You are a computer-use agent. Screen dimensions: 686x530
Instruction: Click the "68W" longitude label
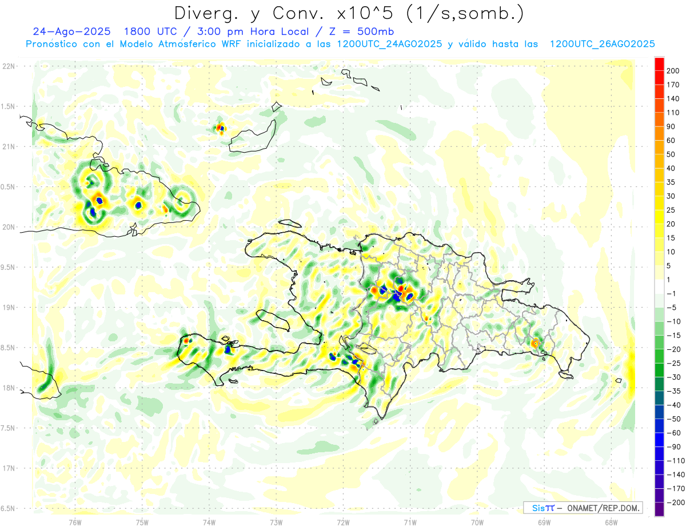click(611, 523)
